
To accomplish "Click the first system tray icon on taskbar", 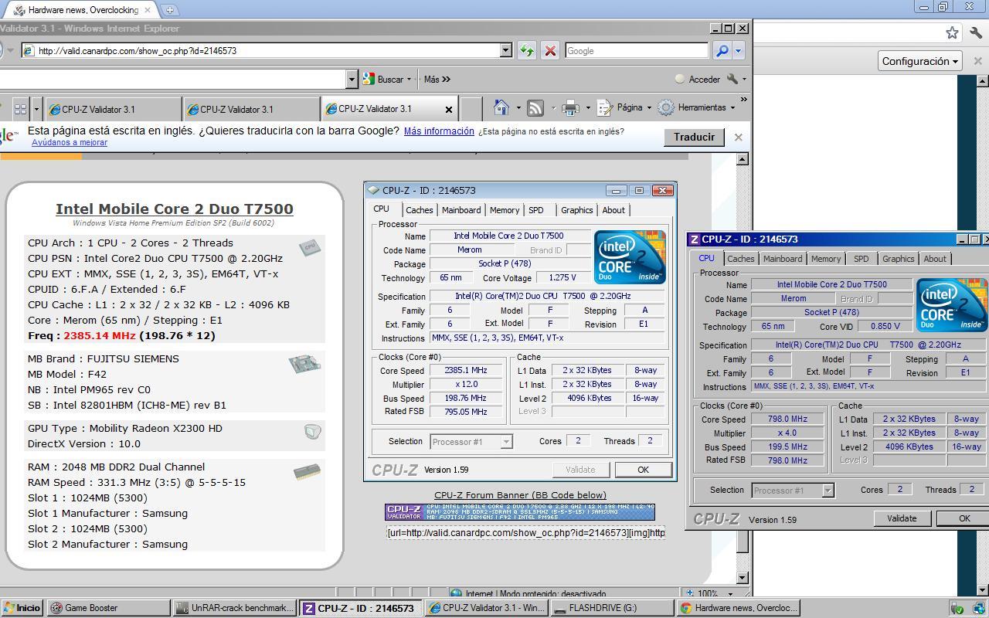I will [958, 608].
